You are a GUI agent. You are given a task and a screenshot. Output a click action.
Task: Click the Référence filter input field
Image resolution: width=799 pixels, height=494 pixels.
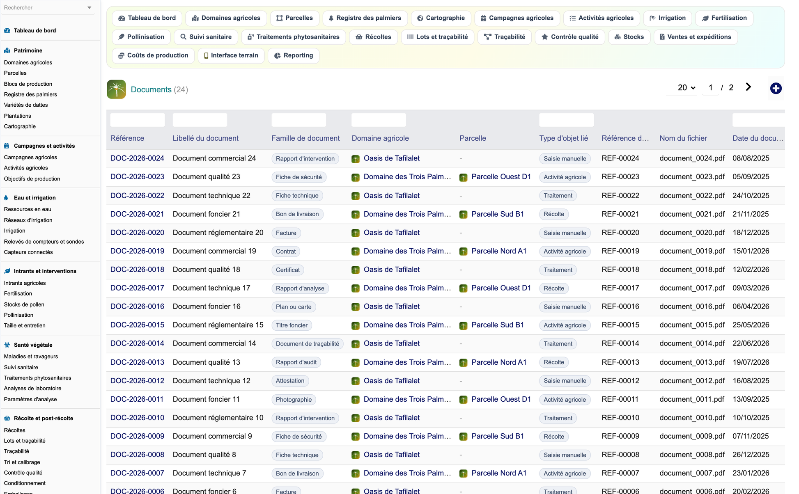(138, 120)
